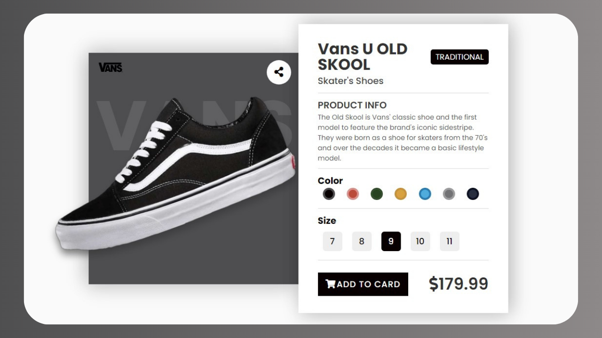
Task: Select the yellow color swatch
Action: pyautogui.click(x=401, y=194)
